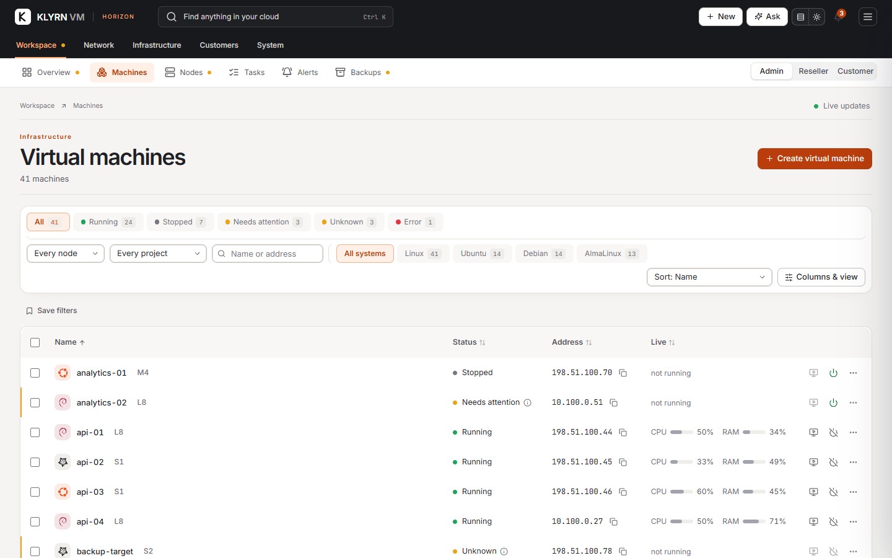
Task: Copy api-01 address 198.51.100.44
Action: point(623,433)
